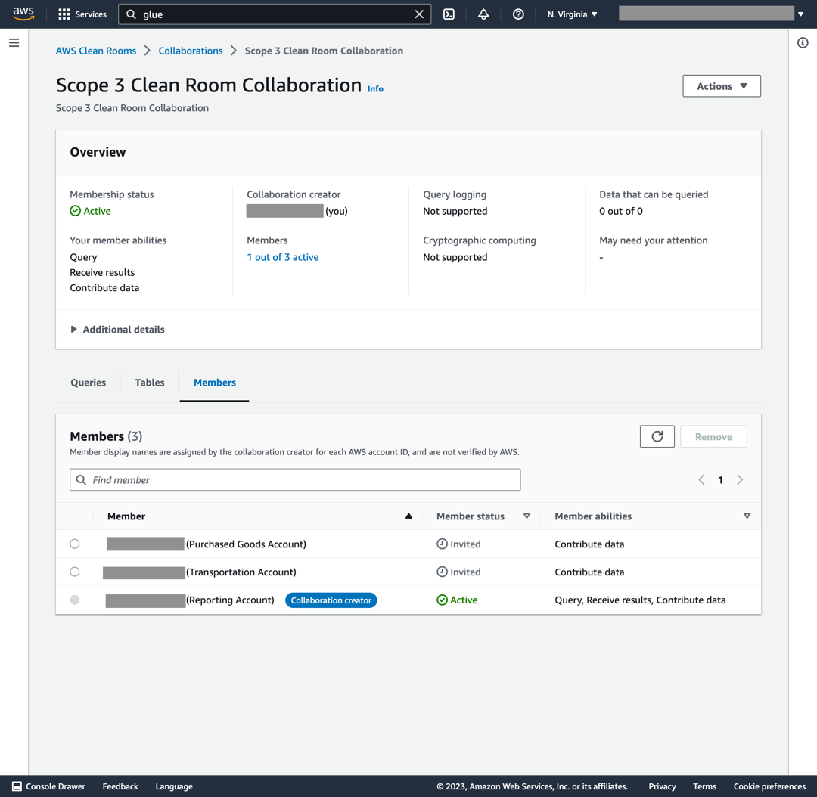
Task: Open the Services grid menu
Action: [x=82, y=14]
